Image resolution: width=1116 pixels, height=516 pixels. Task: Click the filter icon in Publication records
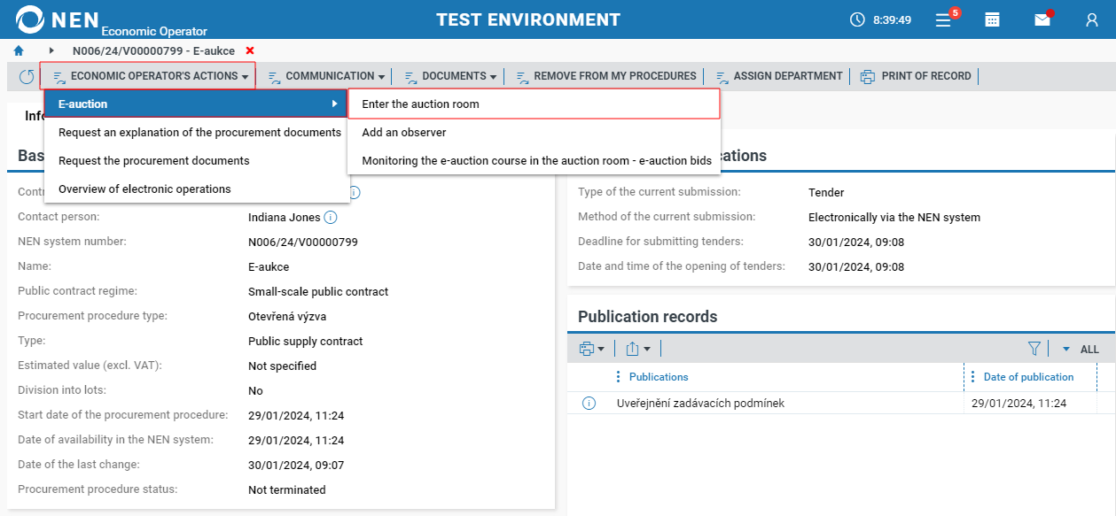click(1034, 349)
